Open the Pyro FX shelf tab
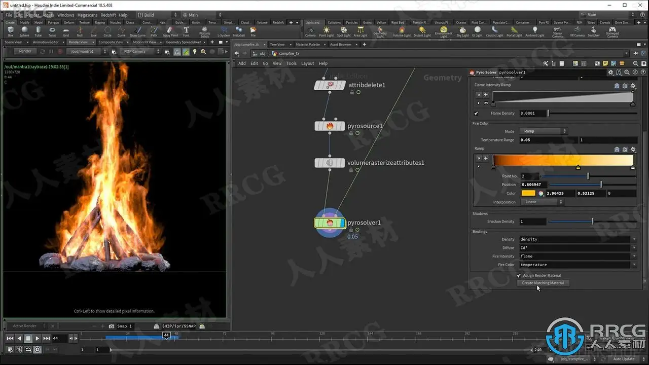 click(x=544, y=23)
